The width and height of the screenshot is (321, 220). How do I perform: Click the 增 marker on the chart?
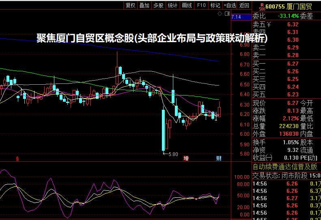pyautogui.click(x=186, y=158)
